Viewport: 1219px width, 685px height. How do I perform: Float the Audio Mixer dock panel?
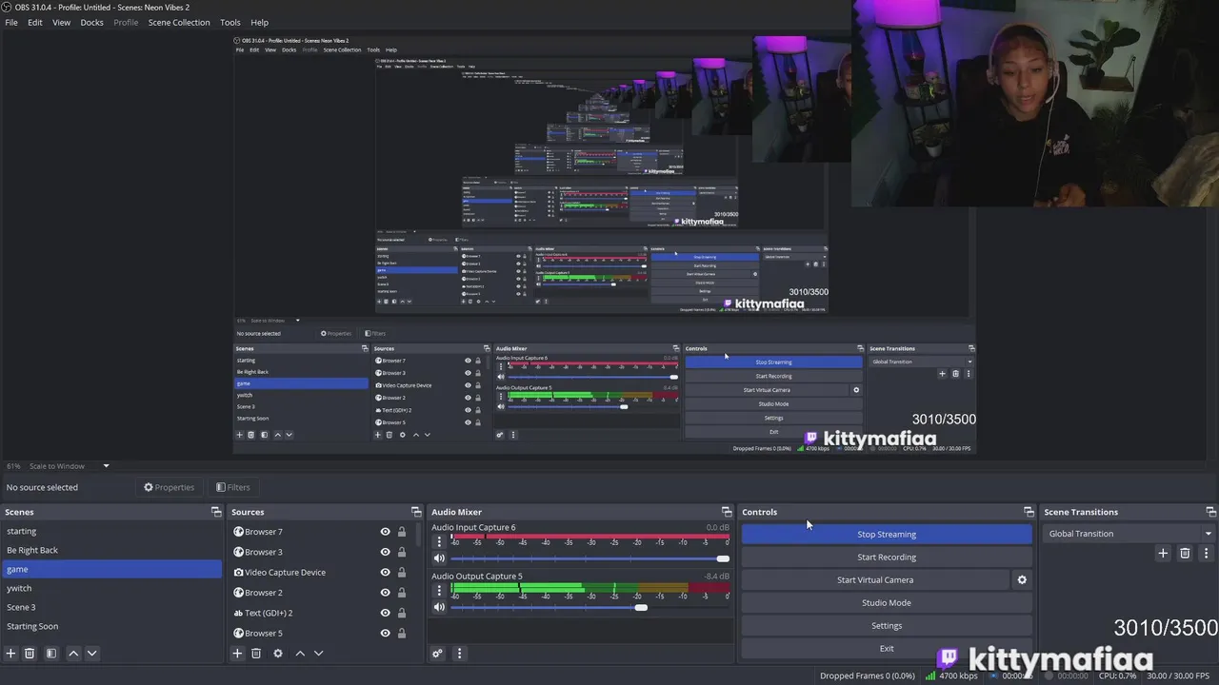(727, 512)
